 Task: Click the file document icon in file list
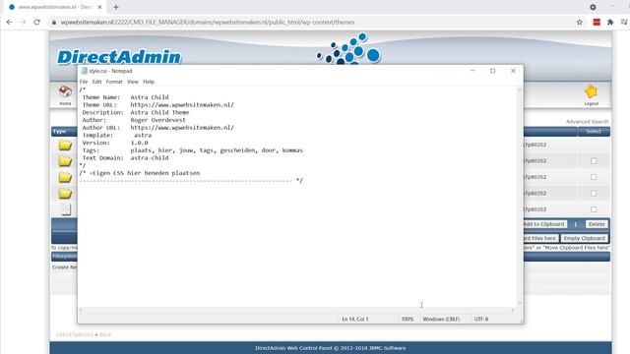click(x=66, y=209)
